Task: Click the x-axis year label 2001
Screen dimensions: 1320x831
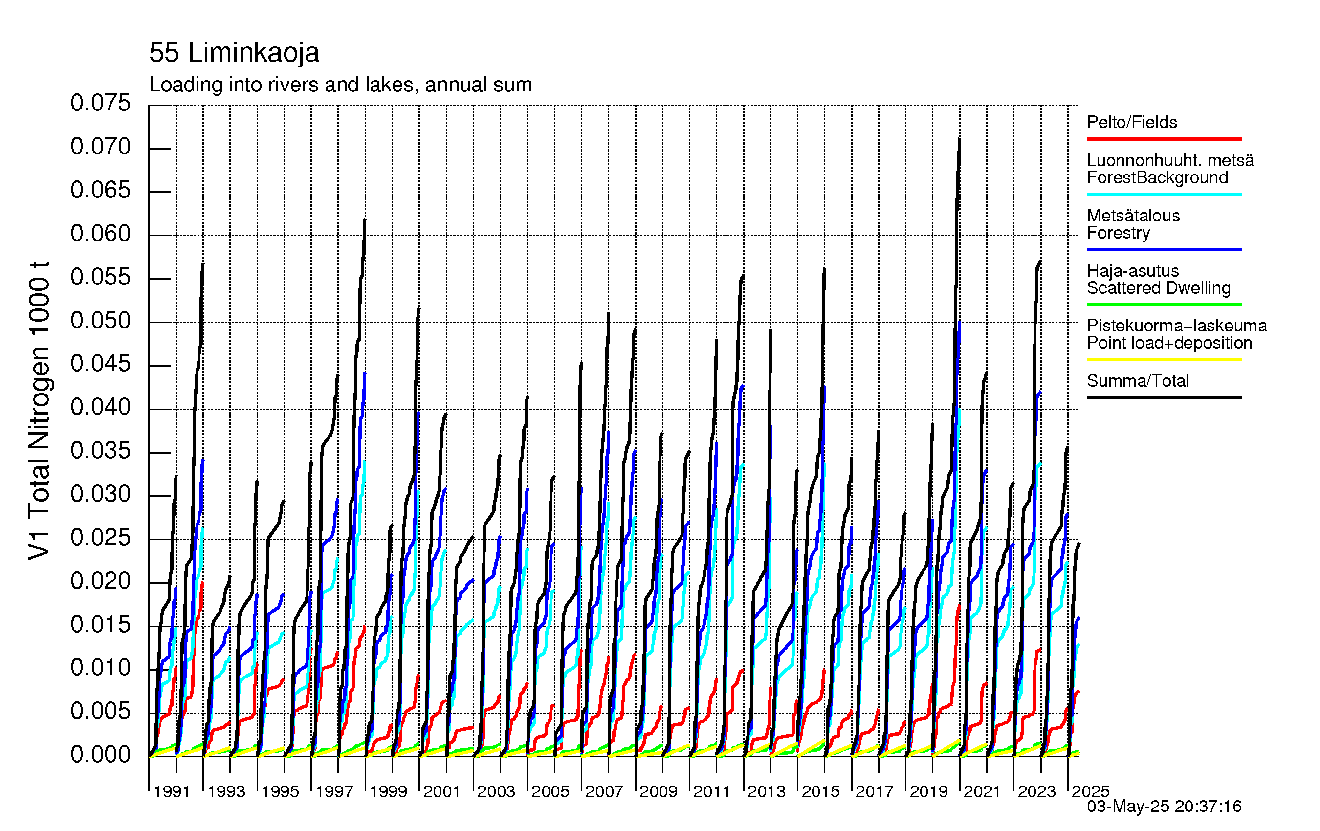Action: point(442,792)
